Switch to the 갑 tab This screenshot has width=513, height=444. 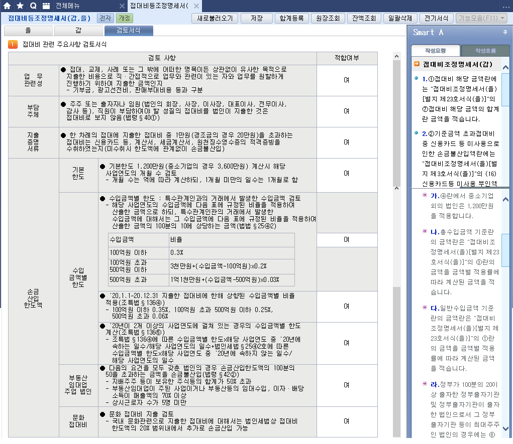click(x=78, y=31)
